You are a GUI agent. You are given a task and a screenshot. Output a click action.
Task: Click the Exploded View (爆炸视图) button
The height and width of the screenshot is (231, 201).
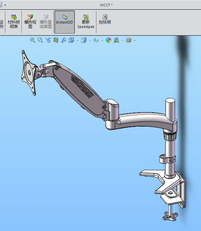pos(30,22)
